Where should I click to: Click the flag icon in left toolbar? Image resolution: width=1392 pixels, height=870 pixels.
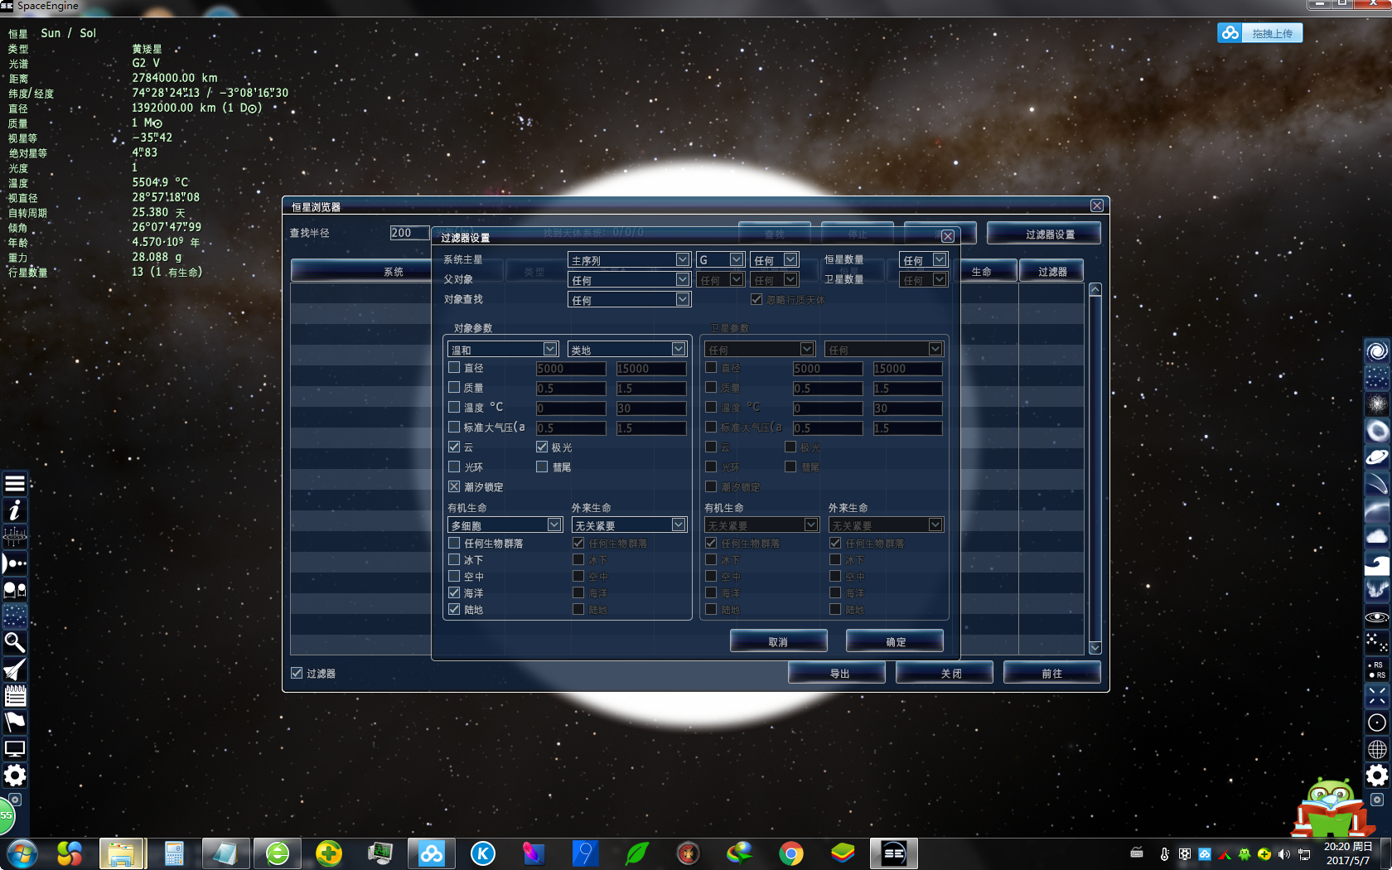[15, 722]
